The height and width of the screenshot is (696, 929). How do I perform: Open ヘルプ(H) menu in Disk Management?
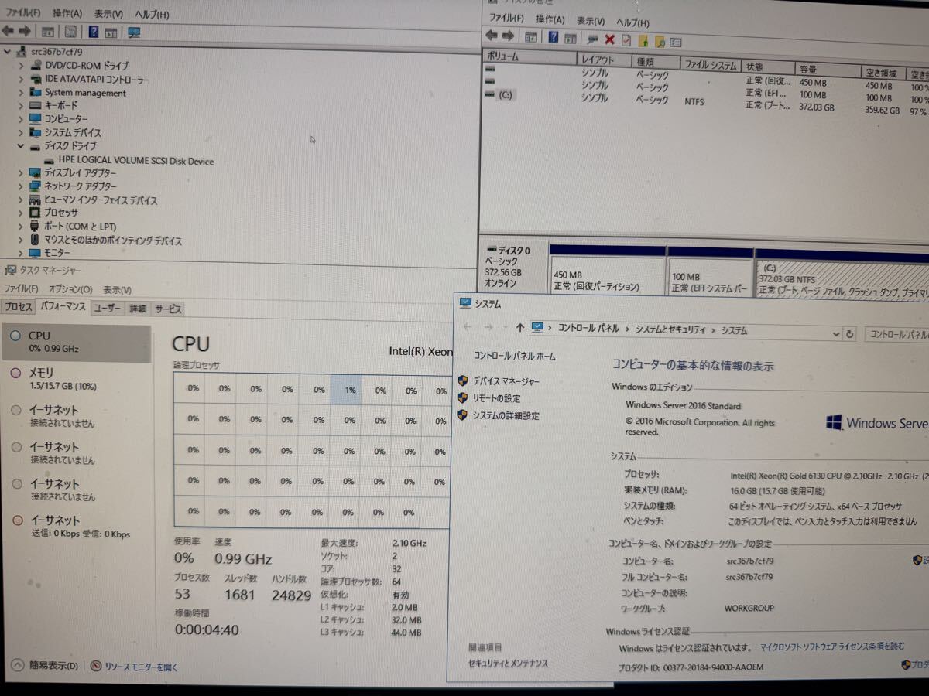click(632, 22)
